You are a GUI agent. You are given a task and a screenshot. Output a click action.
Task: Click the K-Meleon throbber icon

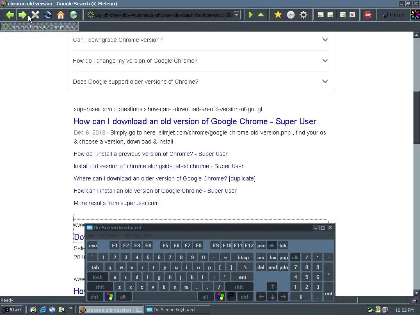[415, 15]
